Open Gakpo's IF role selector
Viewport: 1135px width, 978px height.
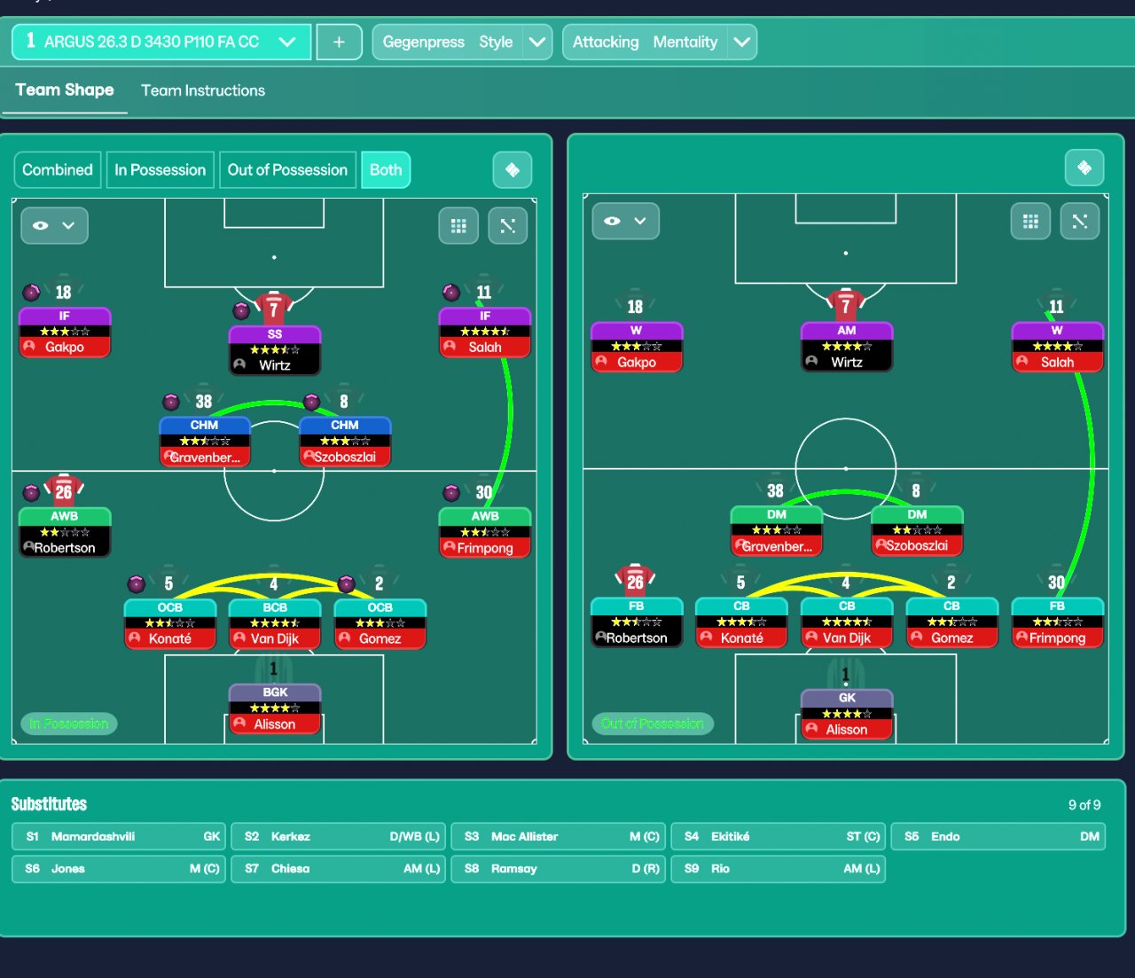click(x=65, y=317)
